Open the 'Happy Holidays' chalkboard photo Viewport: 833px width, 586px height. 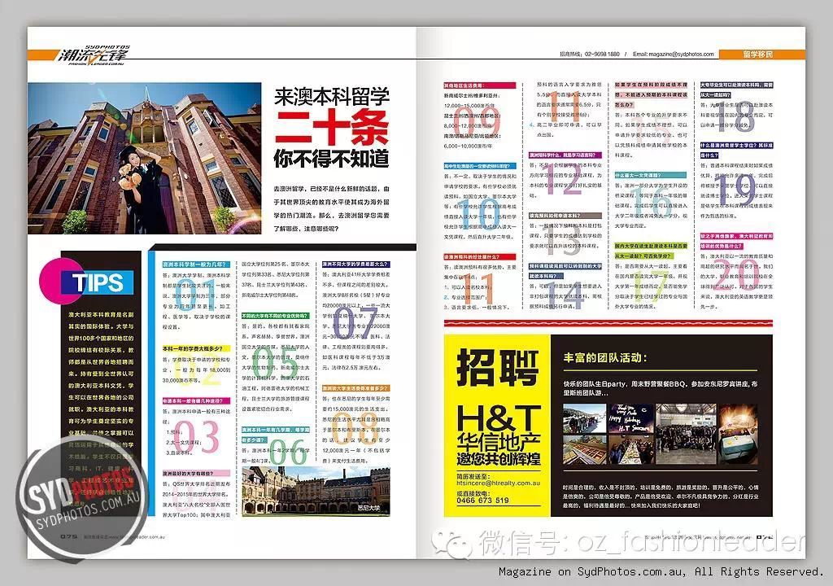631,419
